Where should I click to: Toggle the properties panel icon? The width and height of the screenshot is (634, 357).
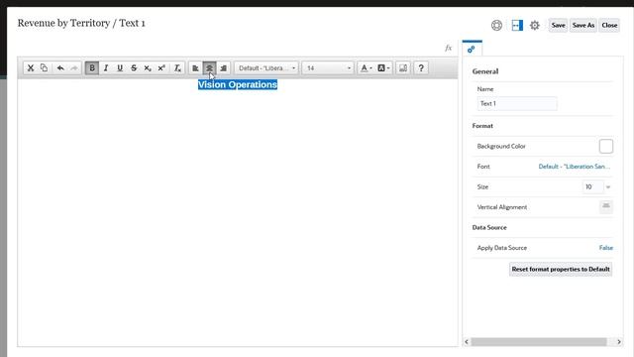(517, 25)
